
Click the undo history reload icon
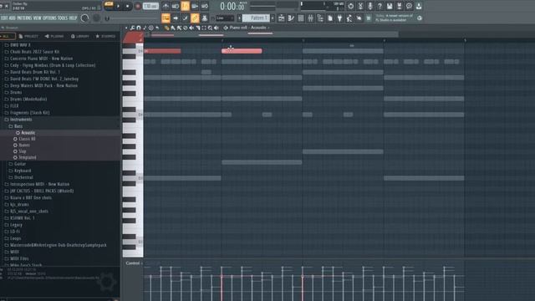[x=350, y=6]
